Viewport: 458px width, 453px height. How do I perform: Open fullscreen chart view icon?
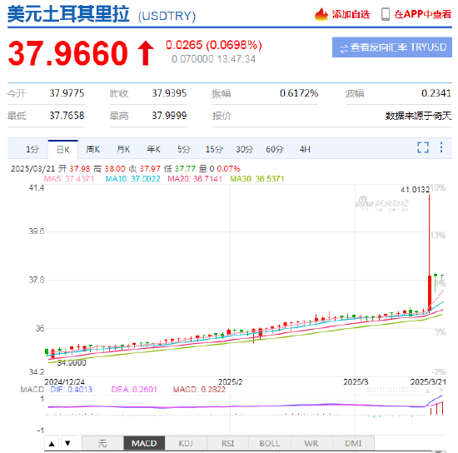click(423, 147)
